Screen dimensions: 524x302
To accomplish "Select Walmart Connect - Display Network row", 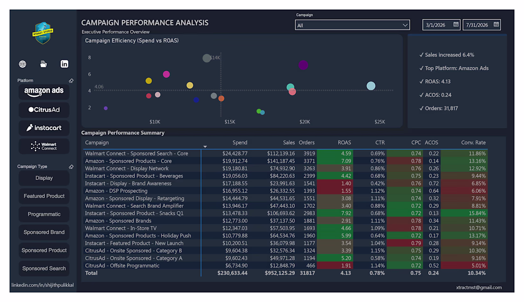I will [285, 169].
